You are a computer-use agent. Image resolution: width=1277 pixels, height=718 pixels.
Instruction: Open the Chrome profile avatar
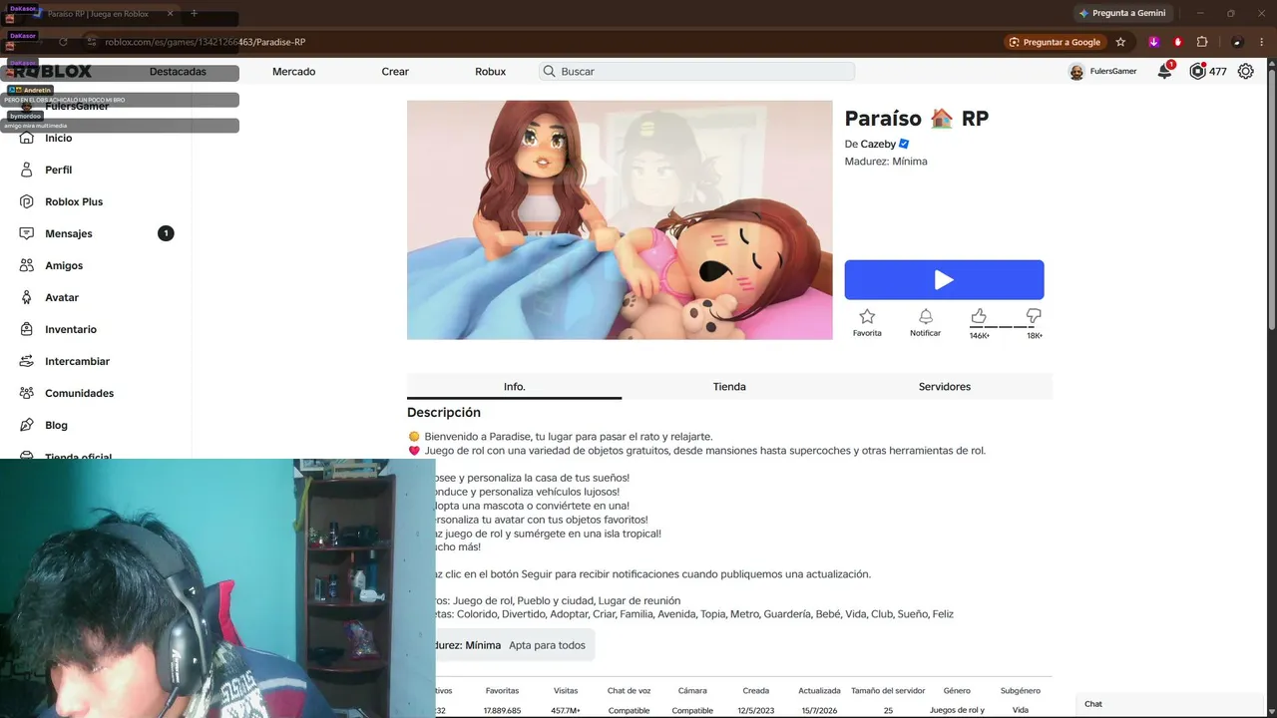tap(1237, 42)
